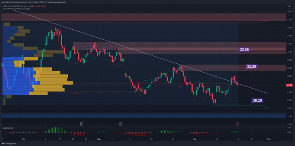Select the 23,36 price label

[244, 50]
